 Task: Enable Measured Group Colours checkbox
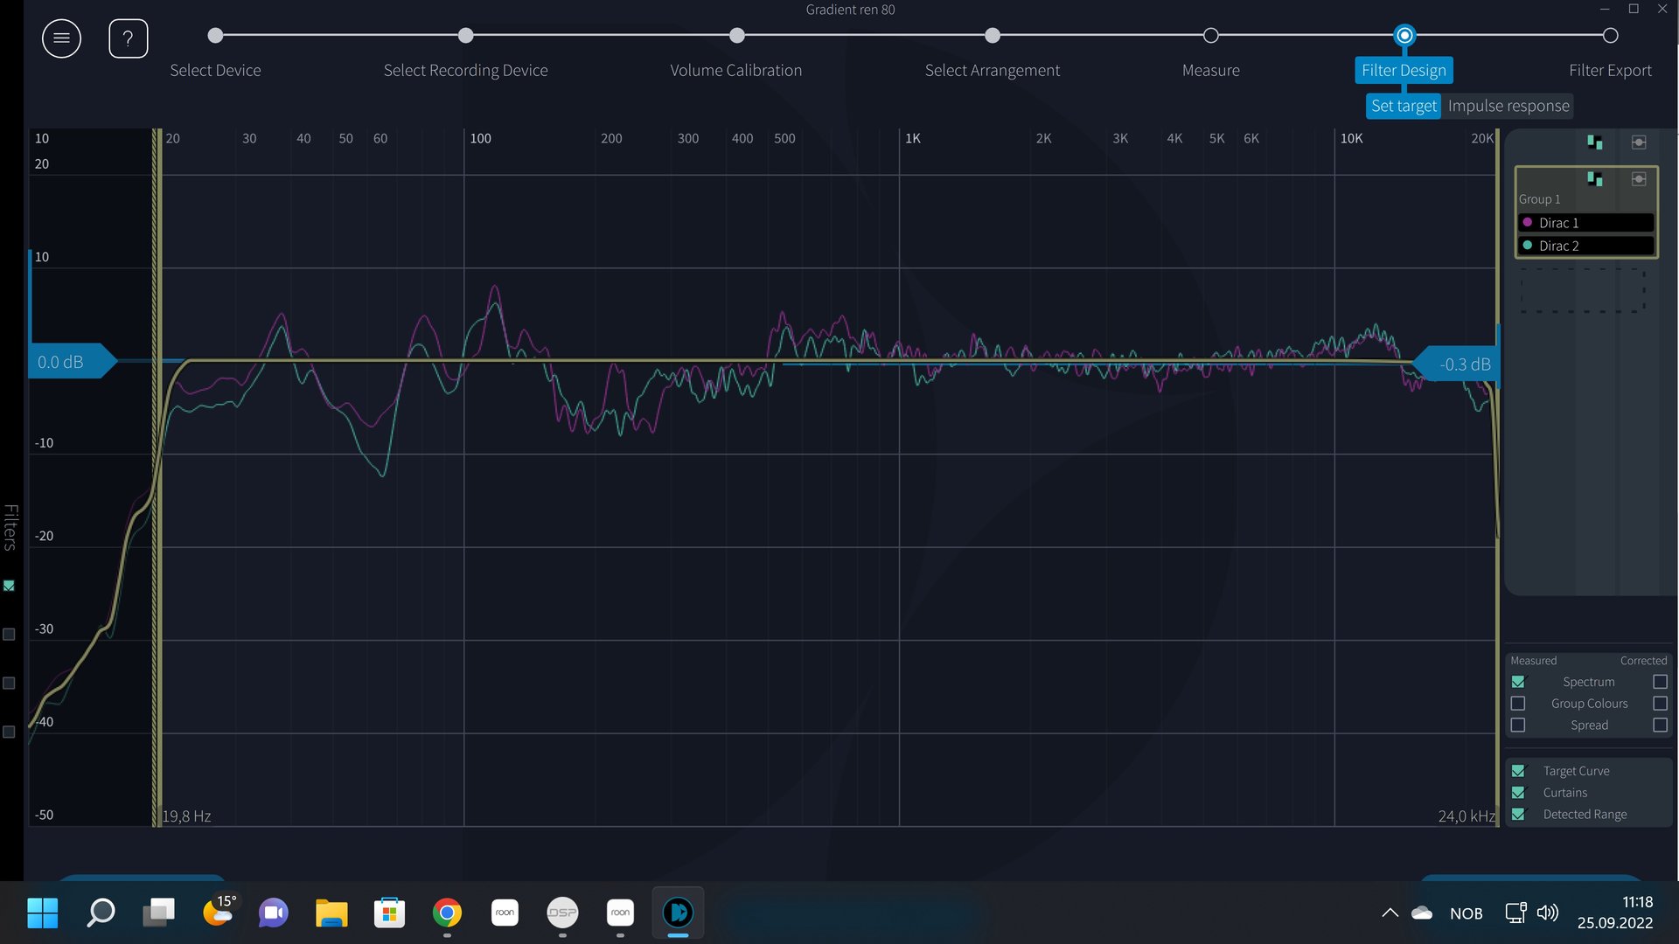(x=1518, y=704)
